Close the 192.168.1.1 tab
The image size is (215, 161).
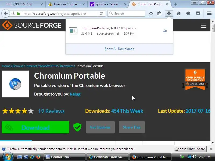click(x=42, y=4)
